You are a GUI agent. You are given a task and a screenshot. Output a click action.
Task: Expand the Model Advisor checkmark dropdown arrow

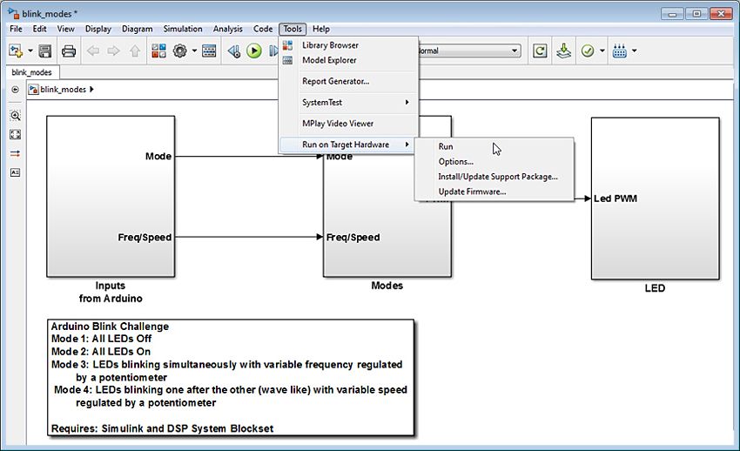tap(602, 51)
